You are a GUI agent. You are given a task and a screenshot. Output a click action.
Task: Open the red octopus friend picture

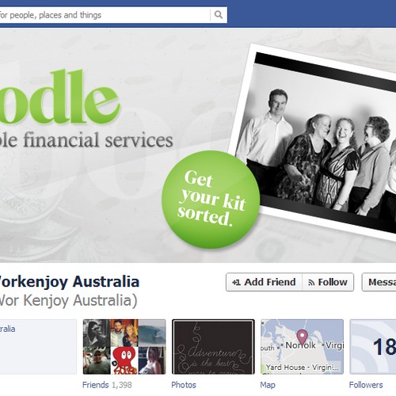pos(124,360)
